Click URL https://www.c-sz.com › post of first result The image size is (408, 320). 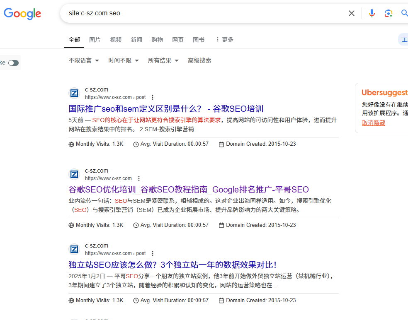[115, 97]
